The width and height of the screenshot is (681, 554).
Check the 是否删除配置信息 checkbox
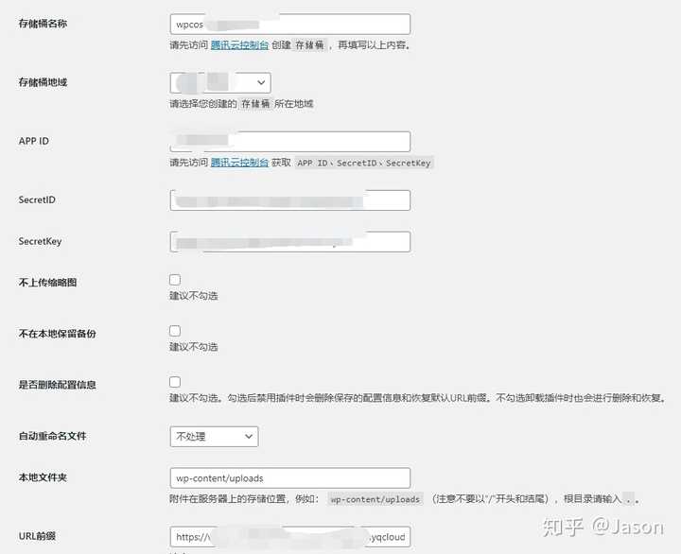[x=175, y=382]
